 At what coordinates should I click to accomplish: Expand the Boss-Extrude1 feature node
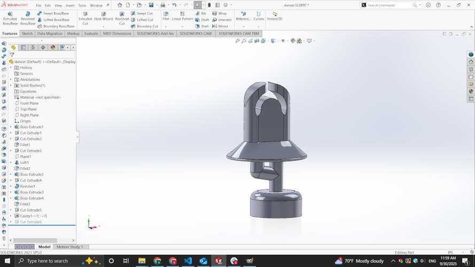tap(11, 127)
